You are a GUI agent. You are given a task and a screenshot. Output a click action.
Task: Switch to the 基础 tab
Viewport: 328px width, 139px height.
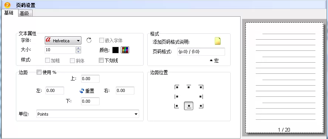point(9,13)
